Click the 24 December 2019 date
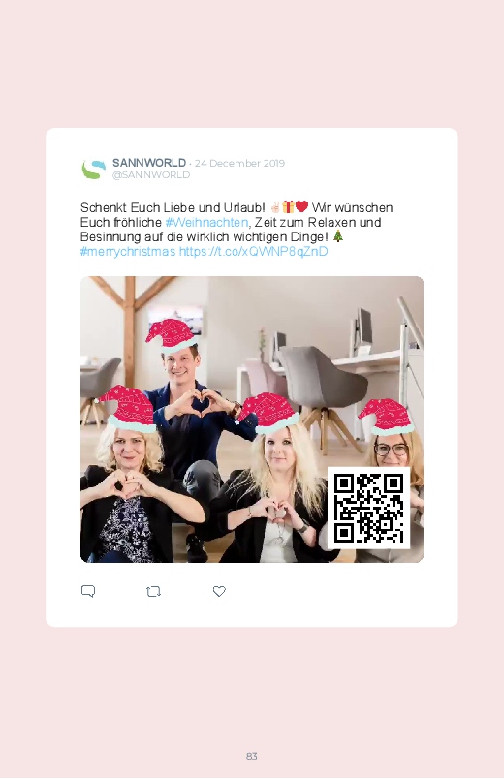The width and height of the screenshot is (504, 778). (239, 163)
